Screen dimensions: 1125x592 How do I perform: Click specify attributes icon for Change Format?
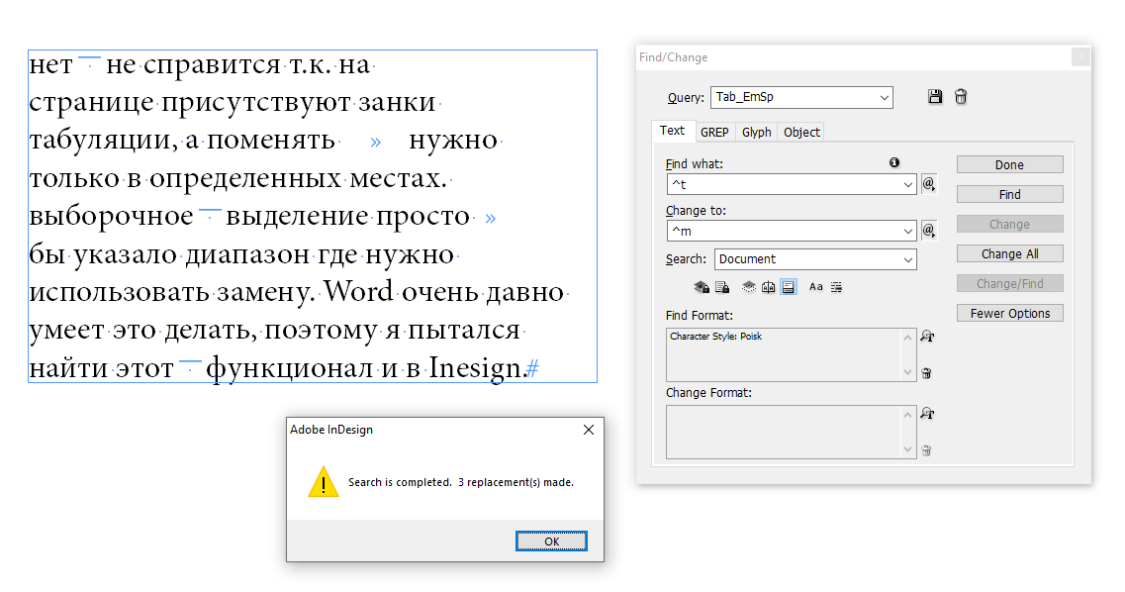927,414
